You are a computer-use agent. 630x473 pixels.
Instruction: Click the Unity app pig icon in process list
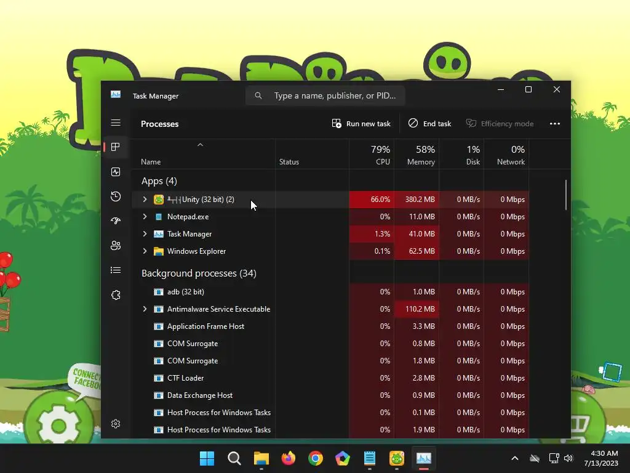click(x=159, y=200)
